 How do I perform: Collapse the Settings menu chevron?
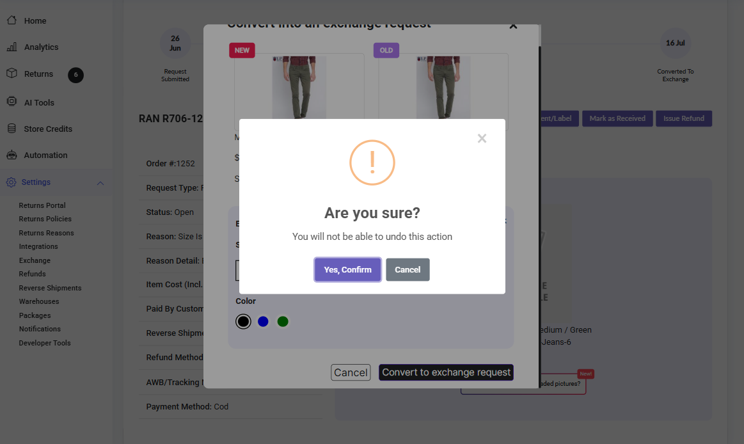click(100, 183)
